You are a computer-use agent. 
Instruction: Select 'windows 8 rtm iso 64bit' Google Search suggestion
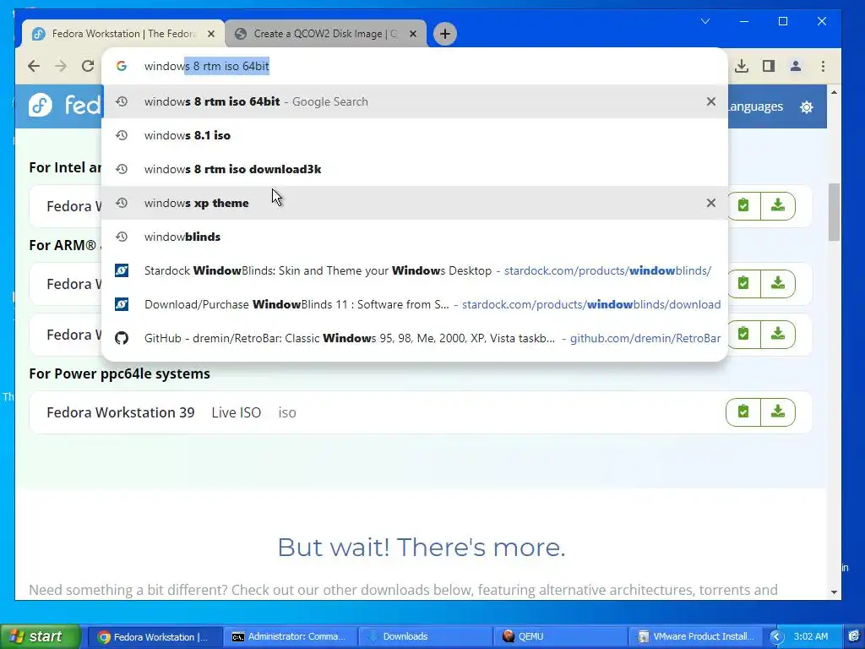click(415, 101)
